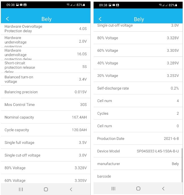Select Single full voltage row

(x=46, y=142)
